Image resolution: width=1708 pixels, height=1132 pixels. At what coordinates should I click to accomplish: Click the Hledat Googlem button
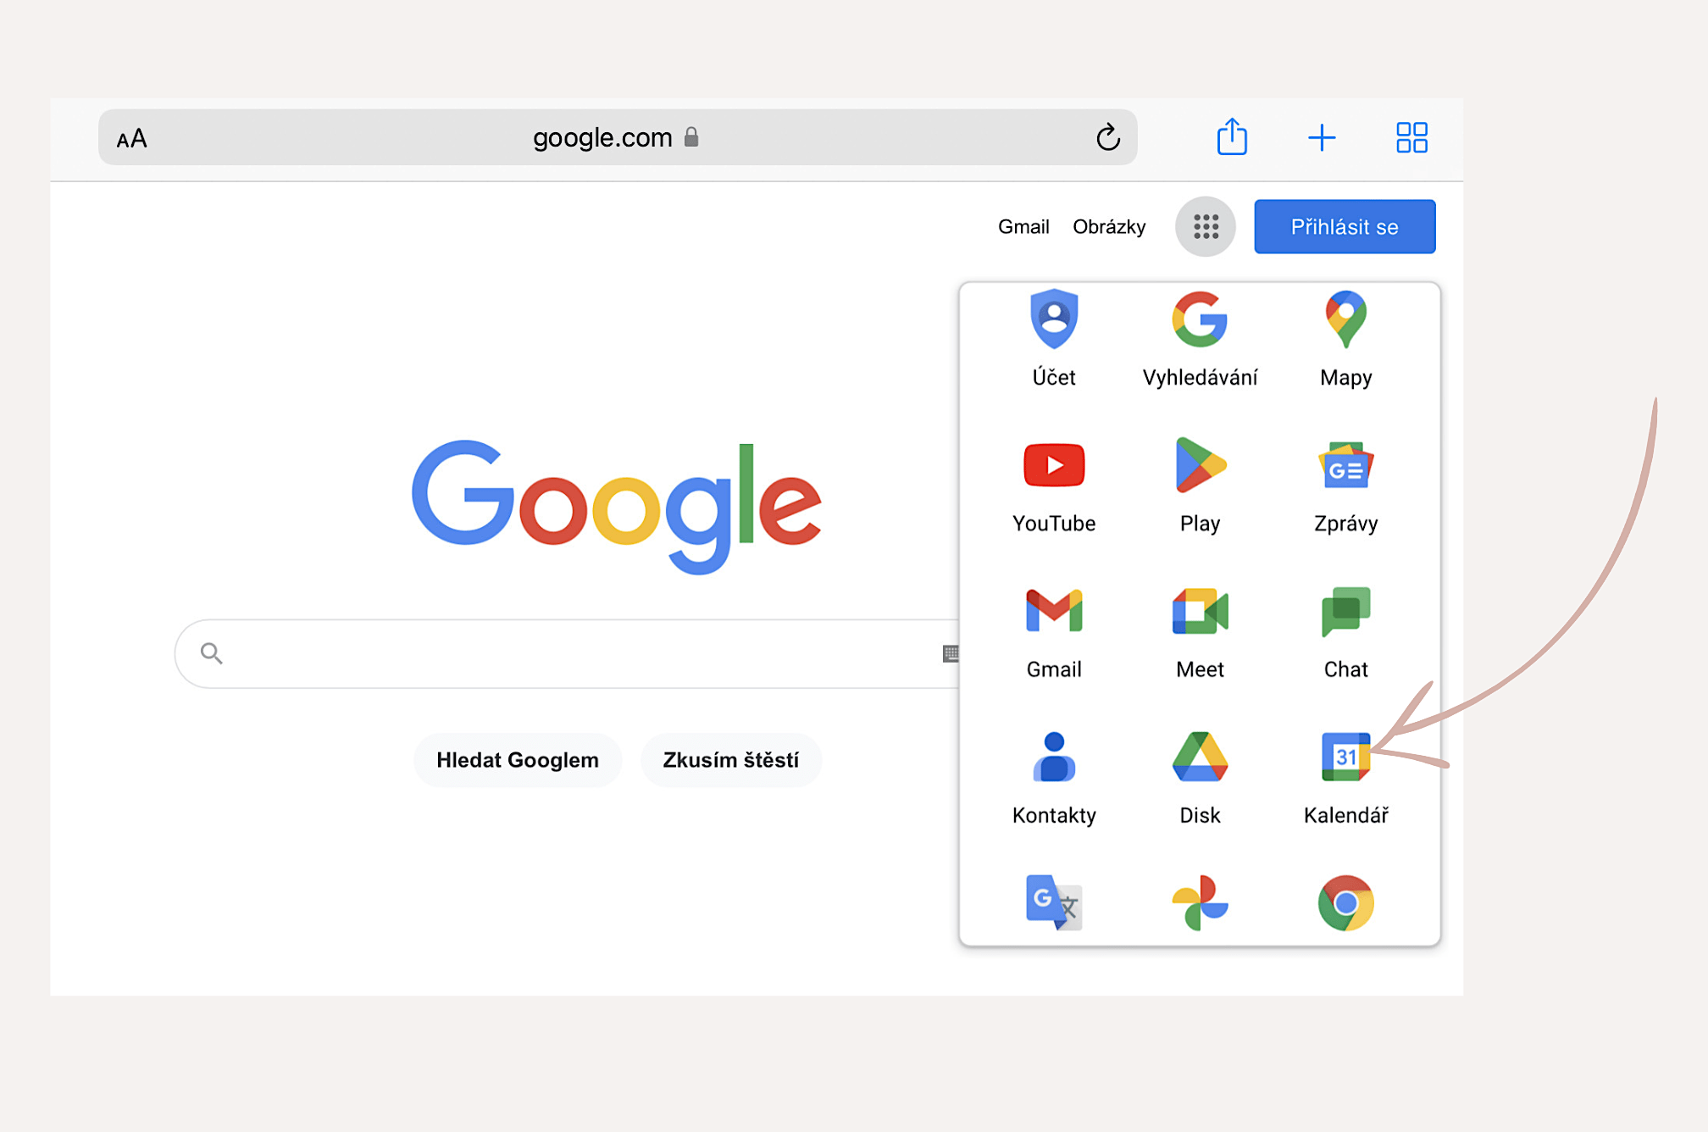(x=518, y=760)
